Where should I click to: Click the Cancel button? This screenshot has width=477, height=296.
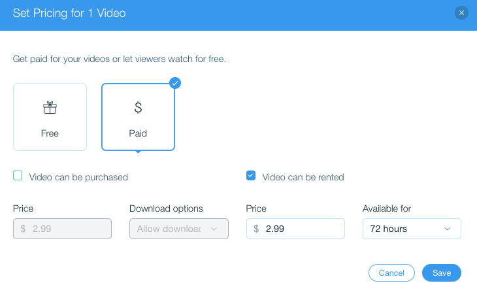click(x=391, y=273)
